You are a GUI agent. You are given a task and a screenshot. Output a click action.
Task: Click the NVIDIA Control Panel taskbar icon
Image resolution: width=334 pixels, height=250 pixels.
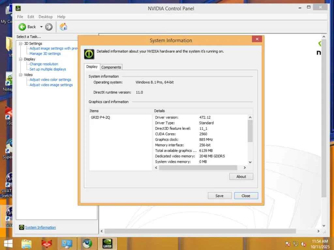coord(107,244)
